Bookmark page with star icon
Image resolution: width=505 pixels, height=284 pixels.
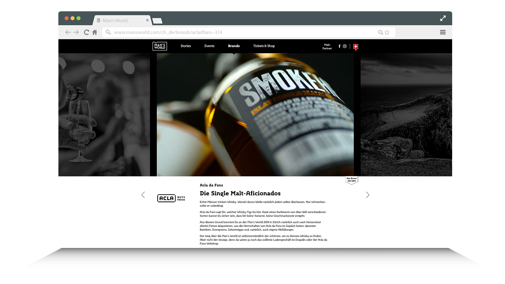point(387,32)
